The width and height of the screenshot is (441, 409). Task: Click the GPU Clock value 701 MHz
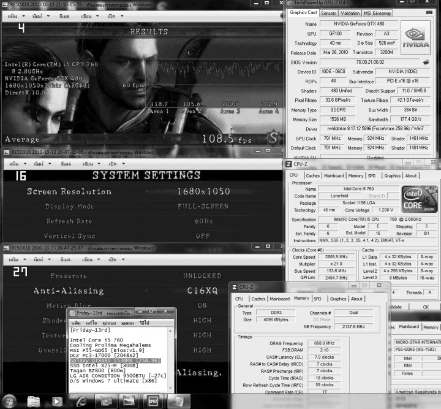pos(332,138)
